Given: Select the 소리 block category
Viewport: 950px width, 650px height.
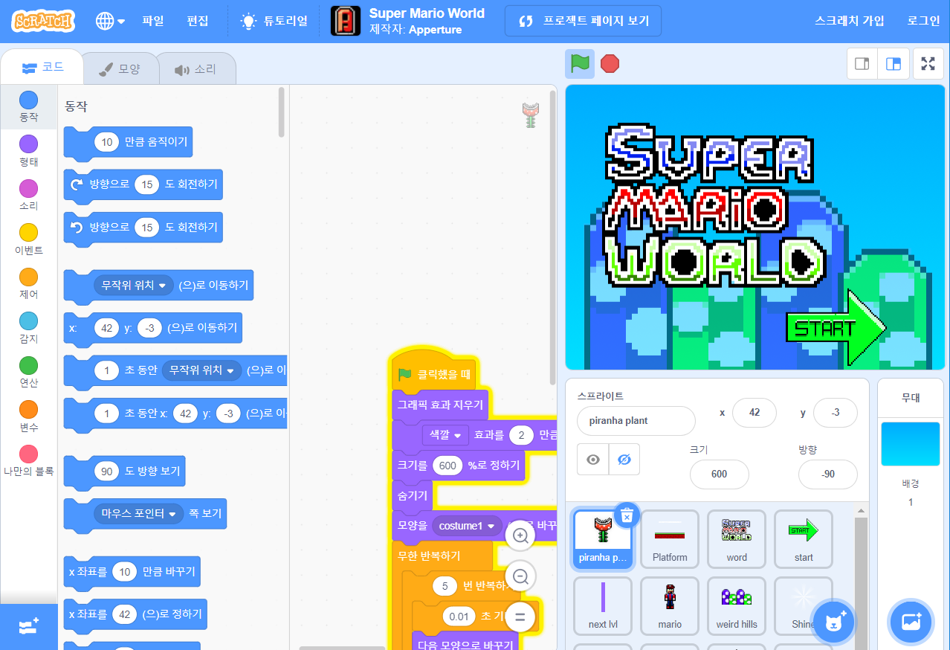Looking at the screenshot, I should pyautogui.click(x=28, y=196).
